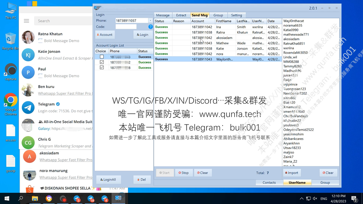Select the row with FirstName Ina
This screenshot has height=204, width=363.
pyautogui.click(x=218, y=27)
